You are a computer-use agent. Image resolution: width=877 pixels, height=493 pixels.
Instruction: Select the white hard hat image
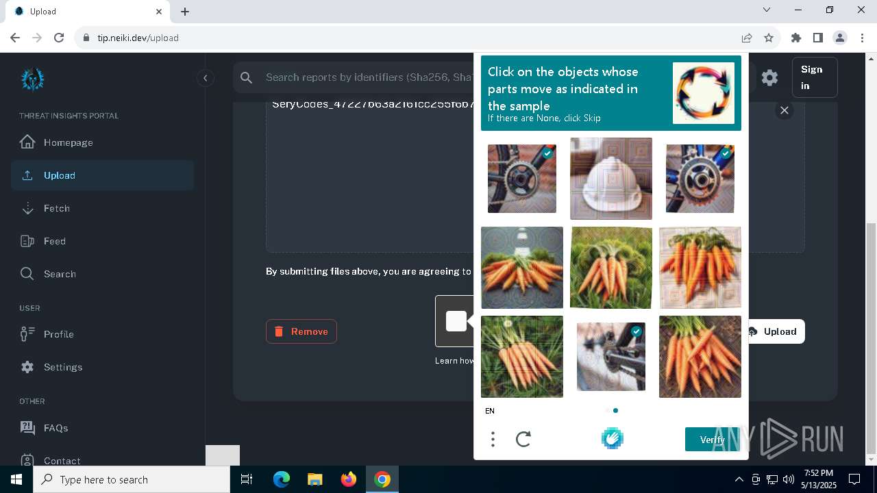point(611,179)
